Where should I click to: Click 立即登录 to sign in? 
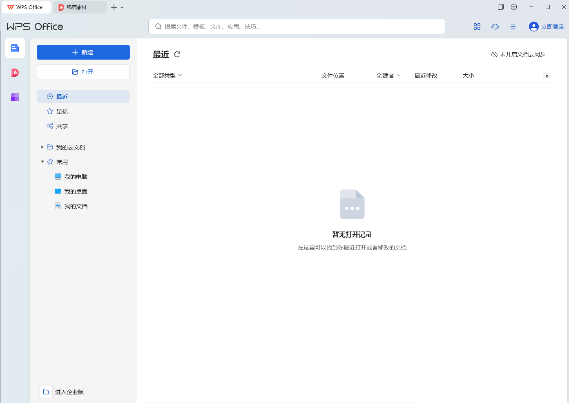point(553,27)
